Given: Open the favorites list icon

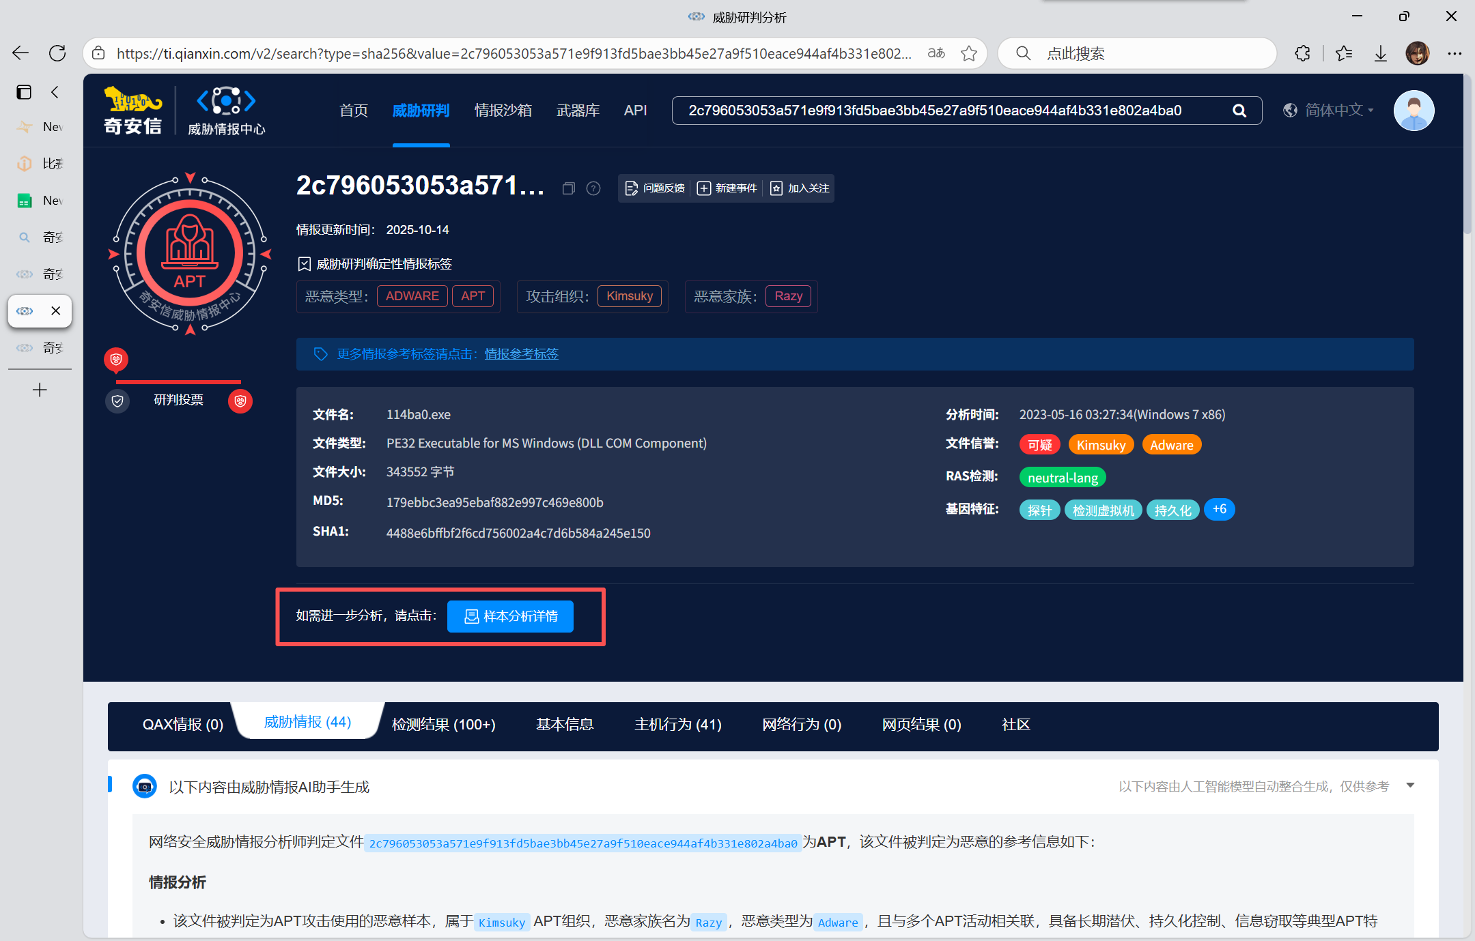Looking at the screenshot, I should coord(1344,53).
